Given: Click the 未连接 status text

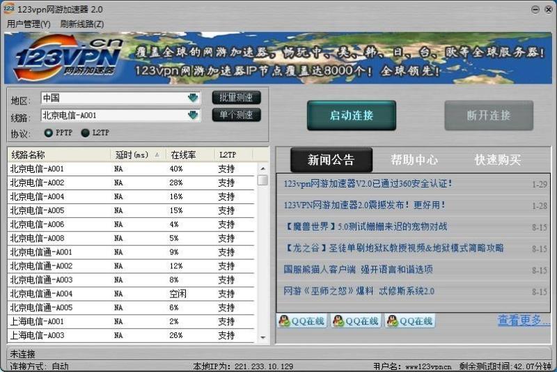Looking at the screenshot, I should (22, 354).
